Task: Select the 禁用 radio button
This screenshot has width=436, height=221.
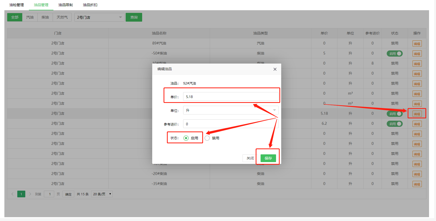Action: click(207, 138)
